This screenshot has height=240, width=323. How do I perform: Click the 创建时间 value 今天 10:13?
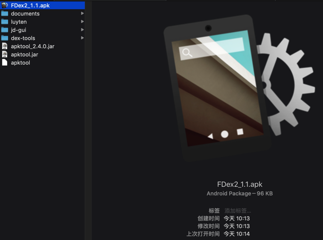pyautogui.click(x=237, y=218)
